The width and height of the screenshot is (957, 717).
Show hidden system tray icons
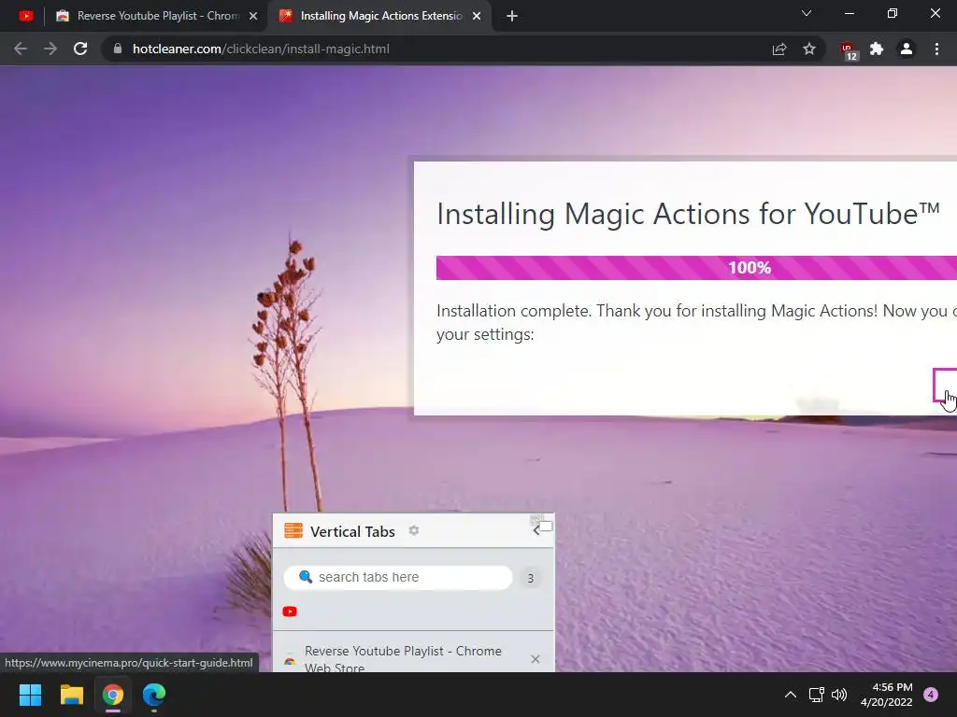(x=791, y=695)
